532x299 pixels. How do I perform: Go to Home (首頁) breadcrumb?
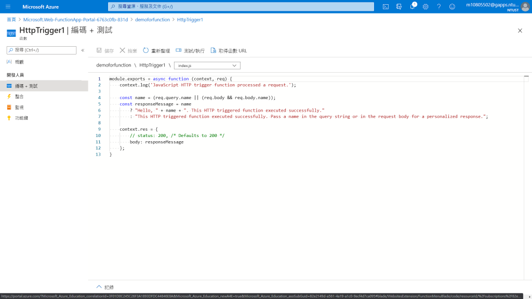pyautogui.click(x=11, y=19)
